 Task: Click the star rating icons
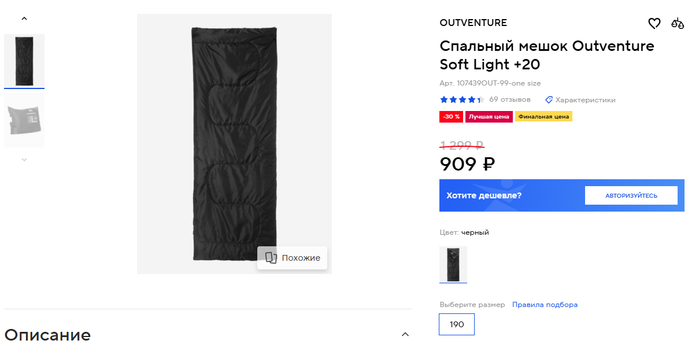(x=461, y=100)
